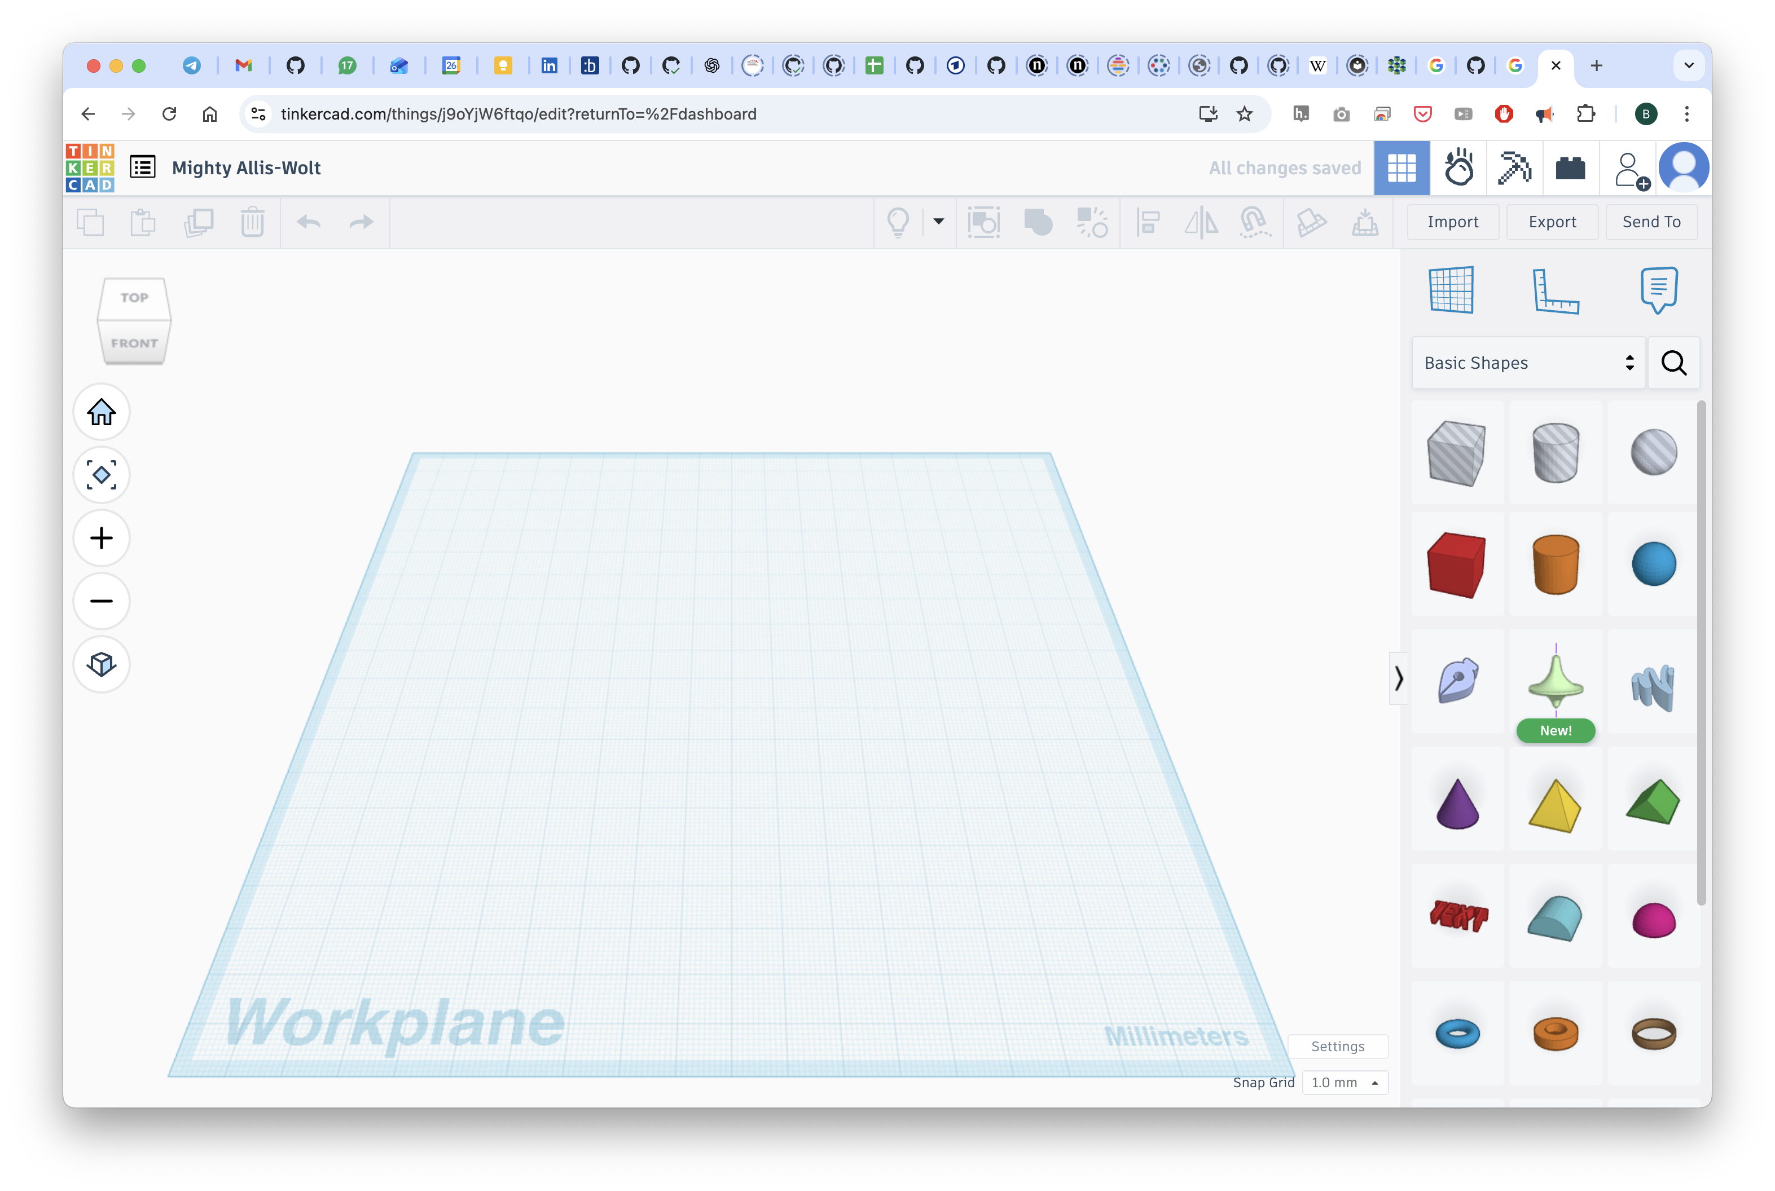Toggle show all hidden lightbulb icon
Image resolution: width=1775 pixels, height=1191 pixels.
click(898, 223)
